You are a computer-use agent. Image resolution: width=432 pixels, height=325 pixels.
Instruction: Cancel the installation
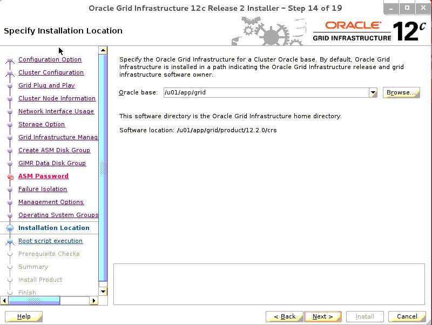coord(407,316)
